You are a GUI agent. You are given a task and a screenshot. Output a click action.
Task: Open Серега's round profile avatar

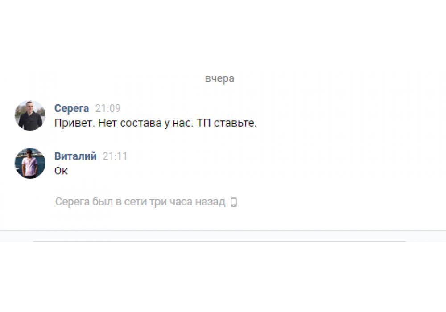30,115
